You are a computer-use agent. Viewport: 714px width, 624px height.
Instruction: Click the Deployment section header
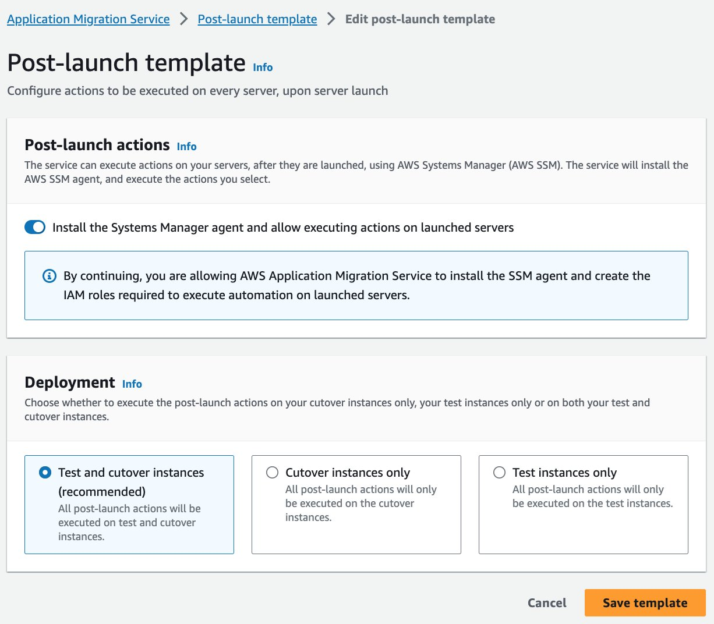70,382
